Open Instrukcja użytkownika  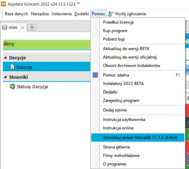138,119
